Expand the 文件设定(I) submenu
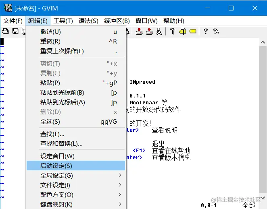The height and width of the screenshot is (209, 267). [x=76, y=185]
